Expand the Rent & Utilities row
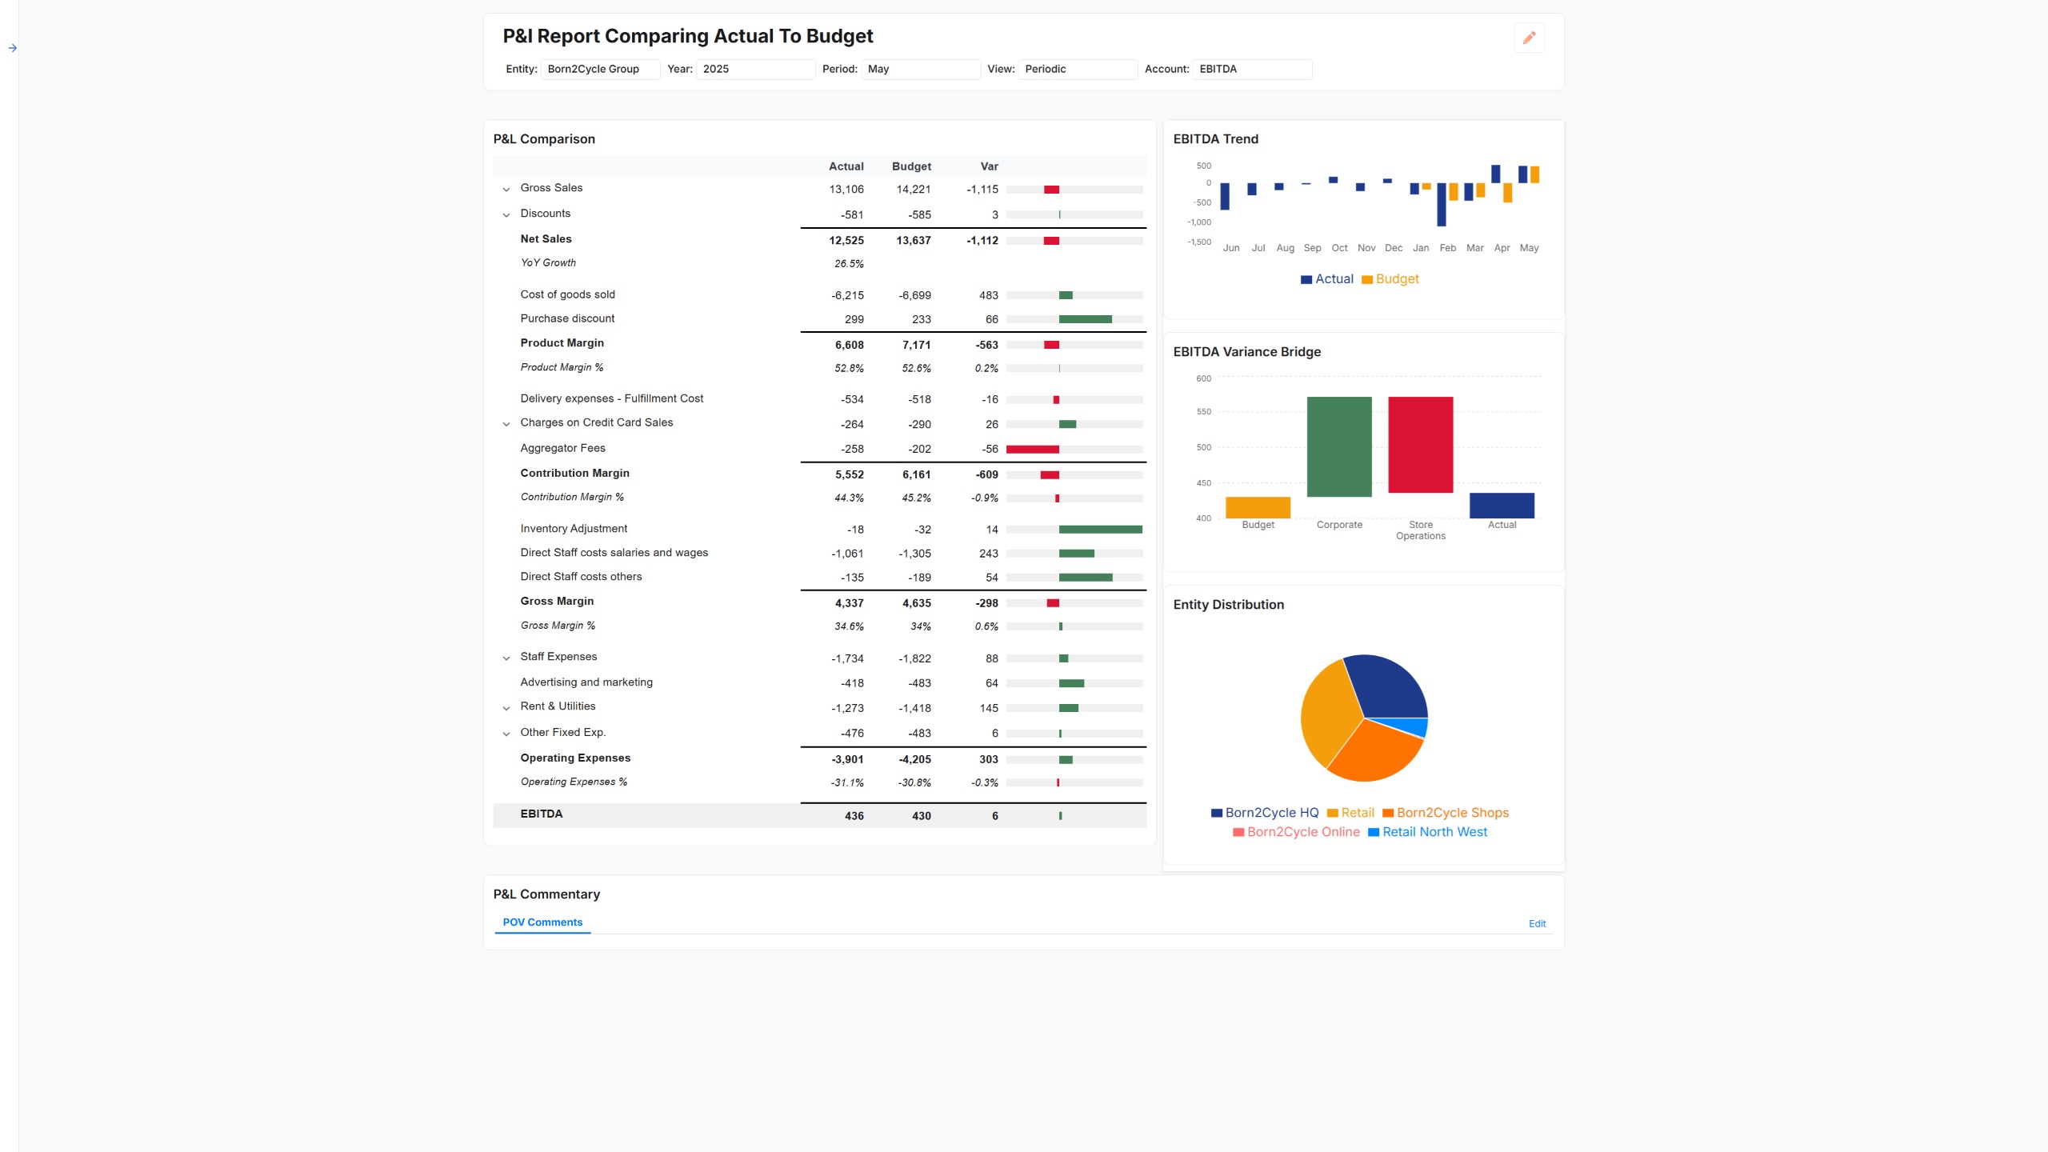2048x1152 pixels. point(506,708)
